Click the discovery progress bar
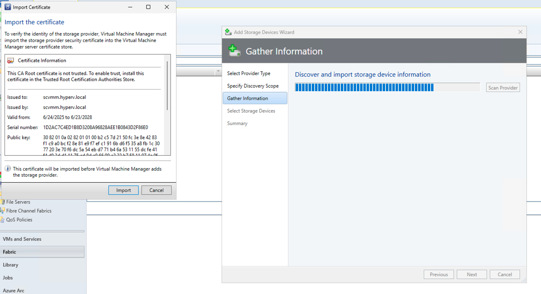This screenshot has width=541, height=294. click(387, 88)
